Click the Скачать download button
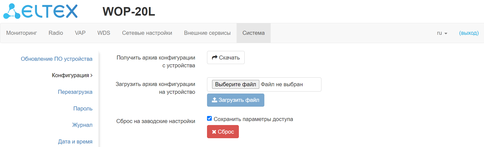 coord(226,57)
